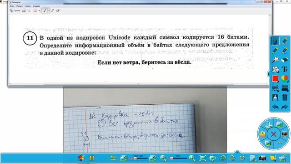Redo with the right curved arrow
Screen dimensions: 291x164
click(x=285, y=107)
